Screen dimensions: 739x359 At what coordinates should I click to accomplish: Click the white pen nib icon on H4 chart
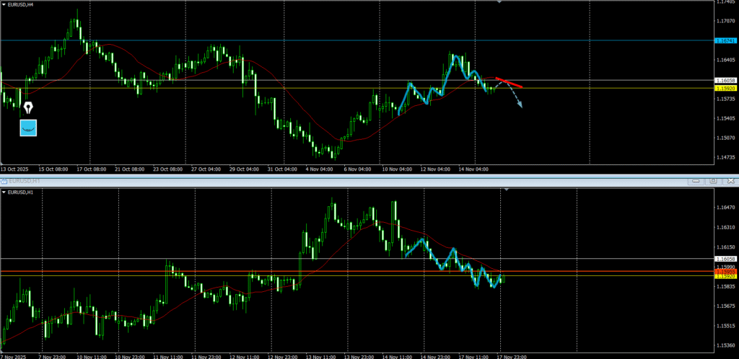pos(27,109)
